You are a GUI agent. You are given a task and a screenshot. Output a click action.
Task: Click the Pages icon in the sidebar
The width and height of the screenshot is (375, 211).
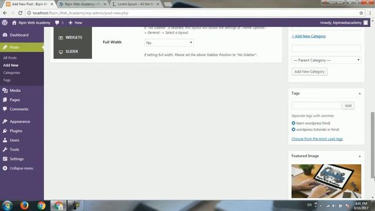5,100
